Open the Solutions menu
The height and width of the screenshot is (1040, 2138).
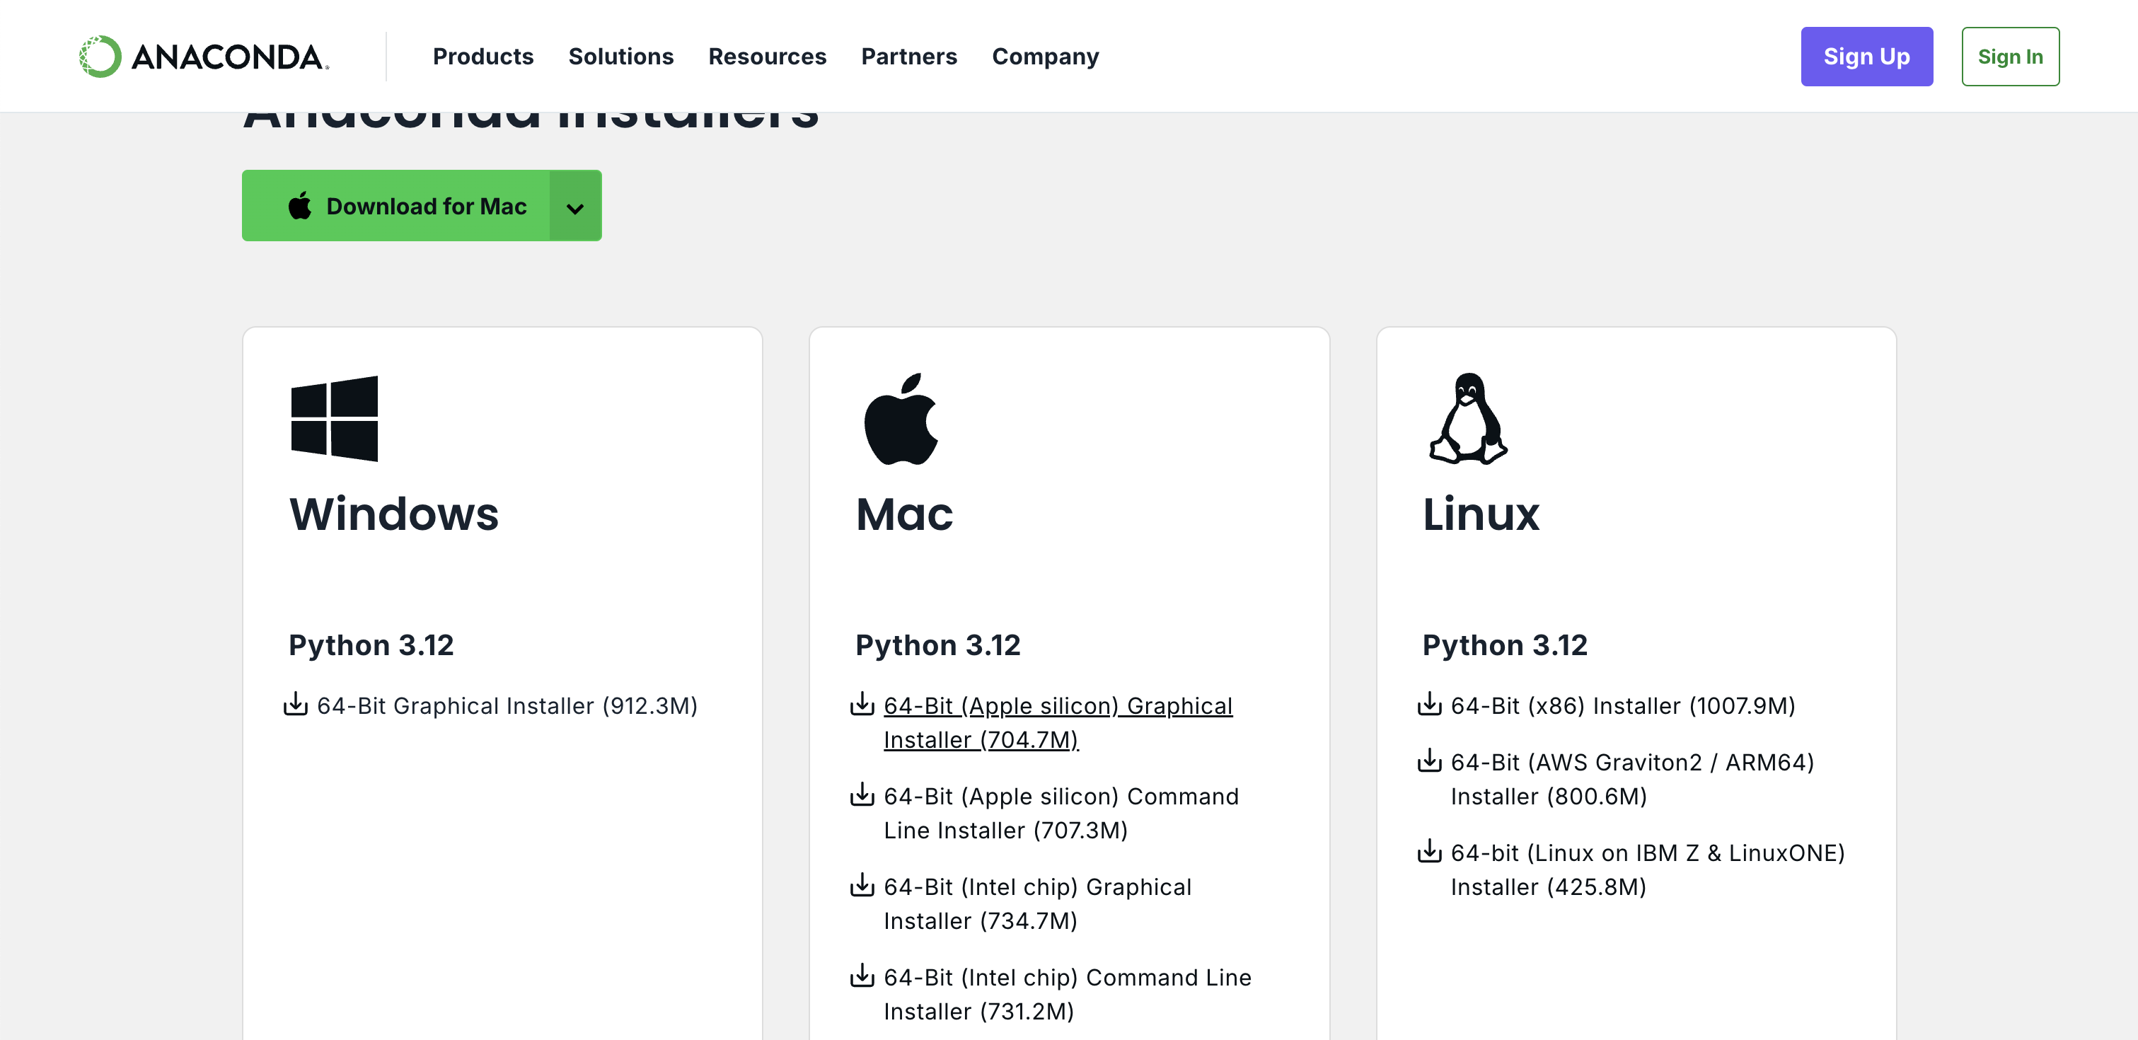621,57
